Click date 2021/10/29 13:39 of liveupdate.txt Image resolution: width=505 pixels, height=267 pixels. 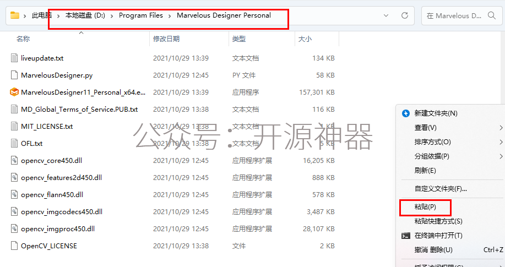tap(181, 58)
